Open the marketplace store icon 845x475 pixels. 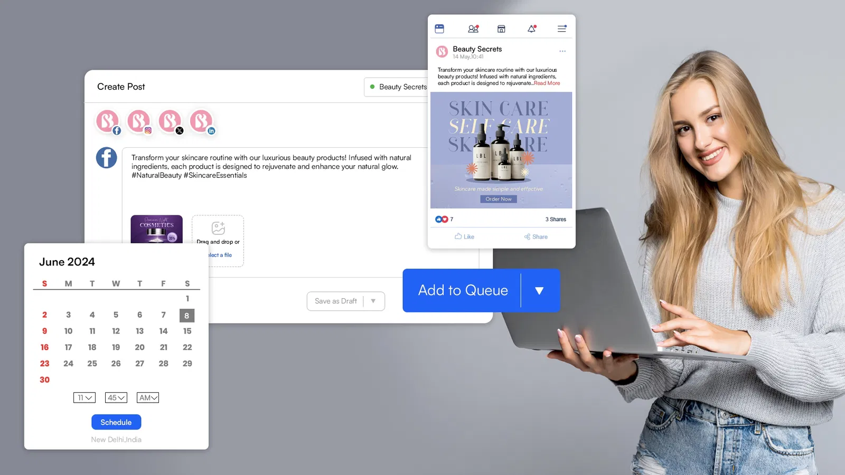[501, 29]
